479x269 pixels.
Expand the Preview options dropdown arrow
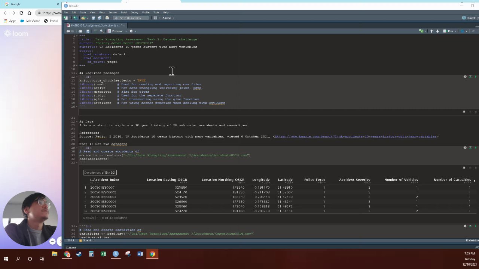point(125,31)
